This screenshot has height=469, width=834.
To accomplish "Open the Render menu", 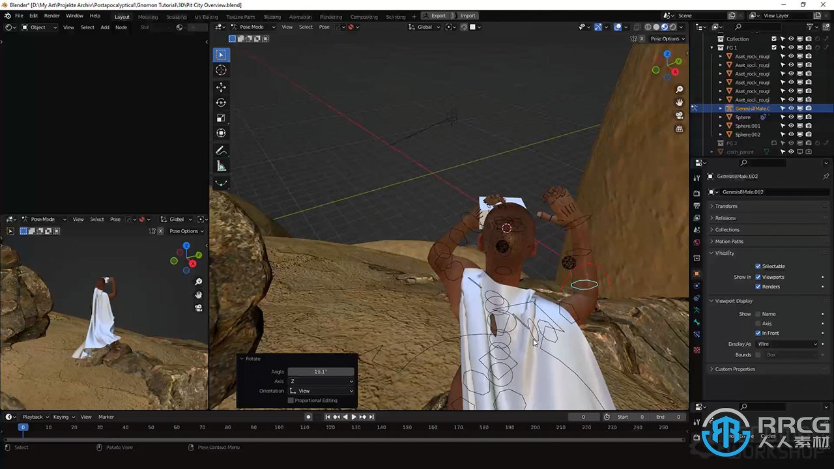I will 52,16.
